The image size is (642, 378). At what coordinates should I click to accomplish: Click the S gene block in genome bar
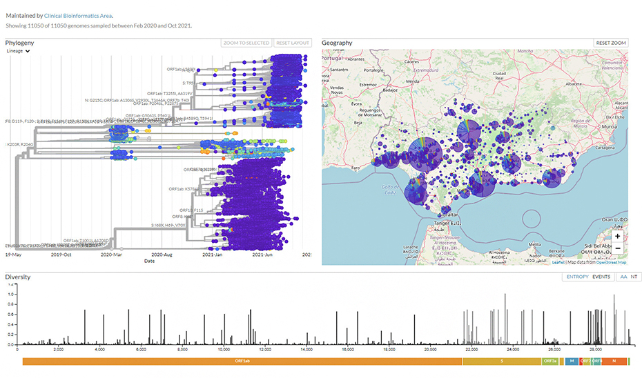pyautogui.click(x=501, y=361)
